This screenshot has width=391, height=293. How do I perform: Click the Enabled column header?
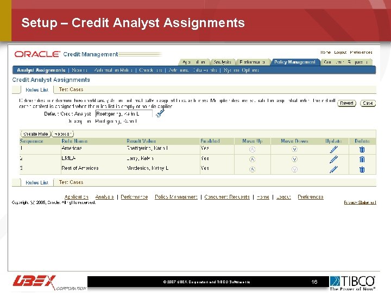click(x=210, y=141)
